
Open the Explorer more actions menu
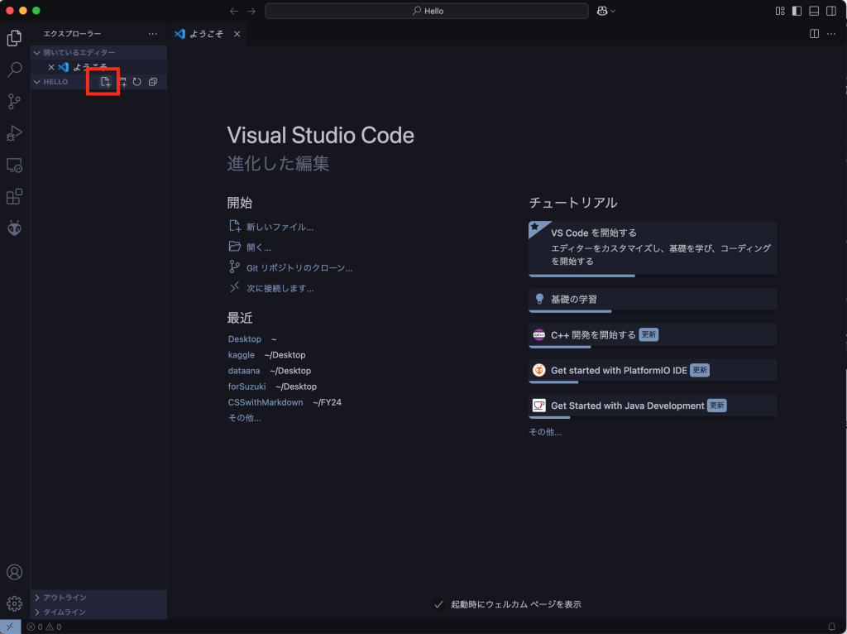(x=152, y=34)
